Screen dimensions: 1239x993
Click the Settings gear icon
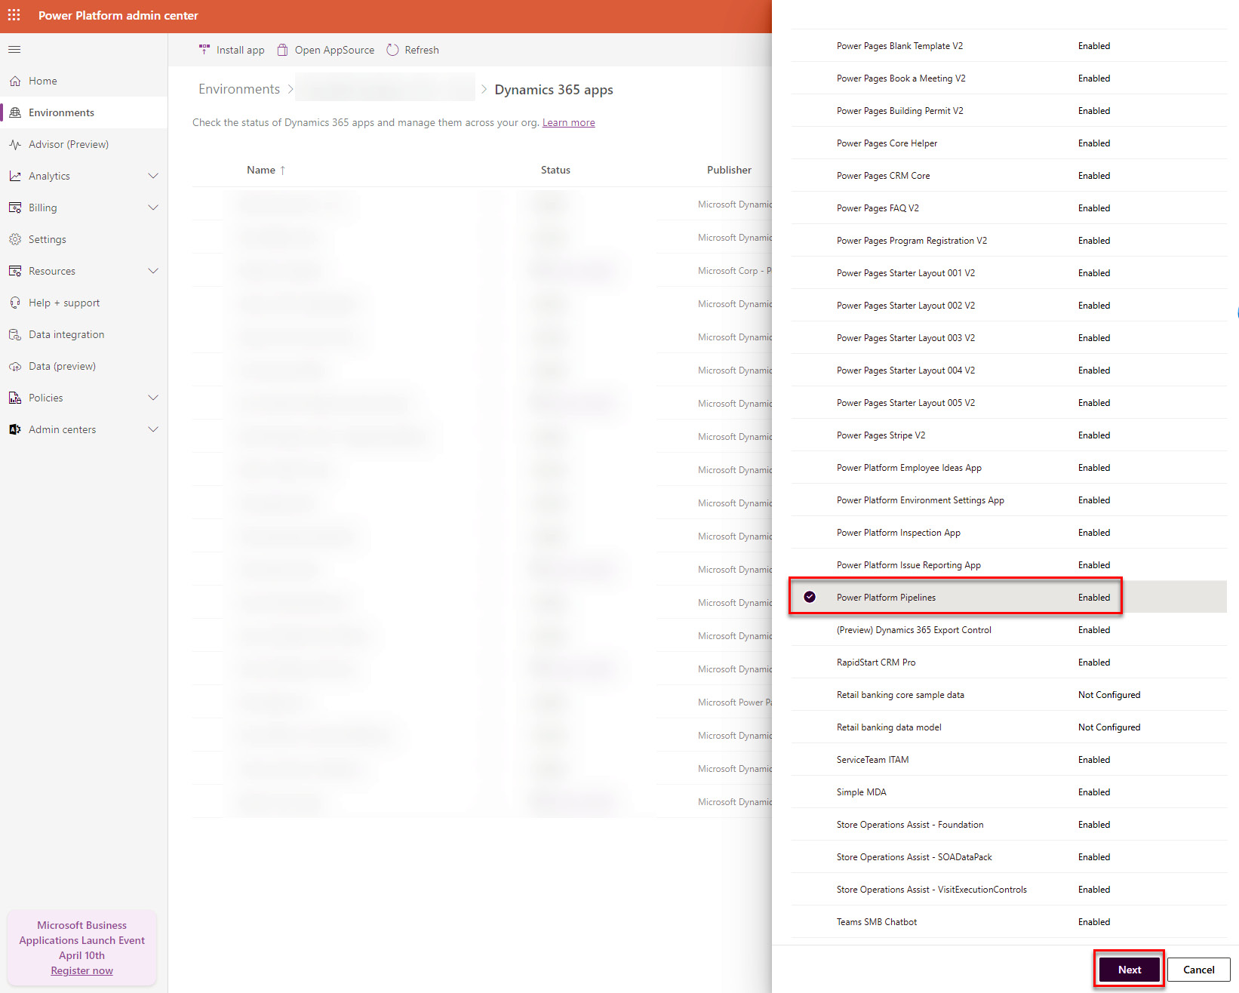(x=15, y=239)
